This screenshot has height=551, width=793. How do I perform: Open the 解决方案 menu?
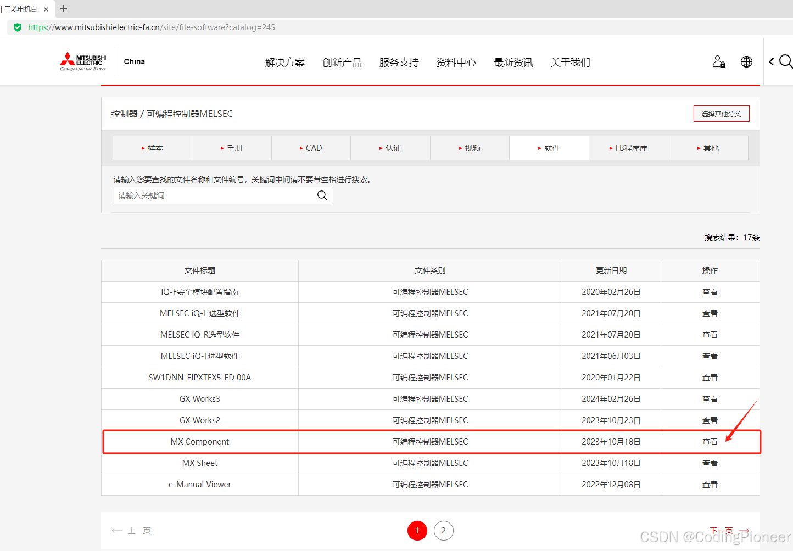point(284,62)
